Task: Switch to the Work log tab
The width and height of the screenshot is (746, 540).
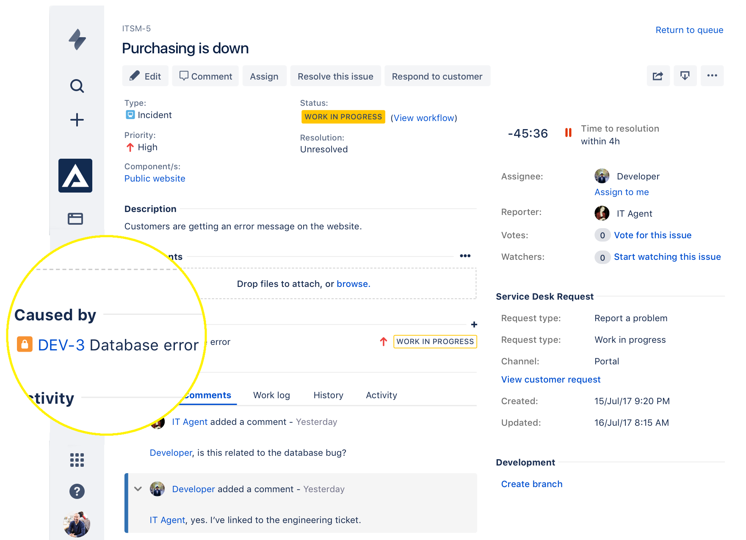Action: (271, 395)
